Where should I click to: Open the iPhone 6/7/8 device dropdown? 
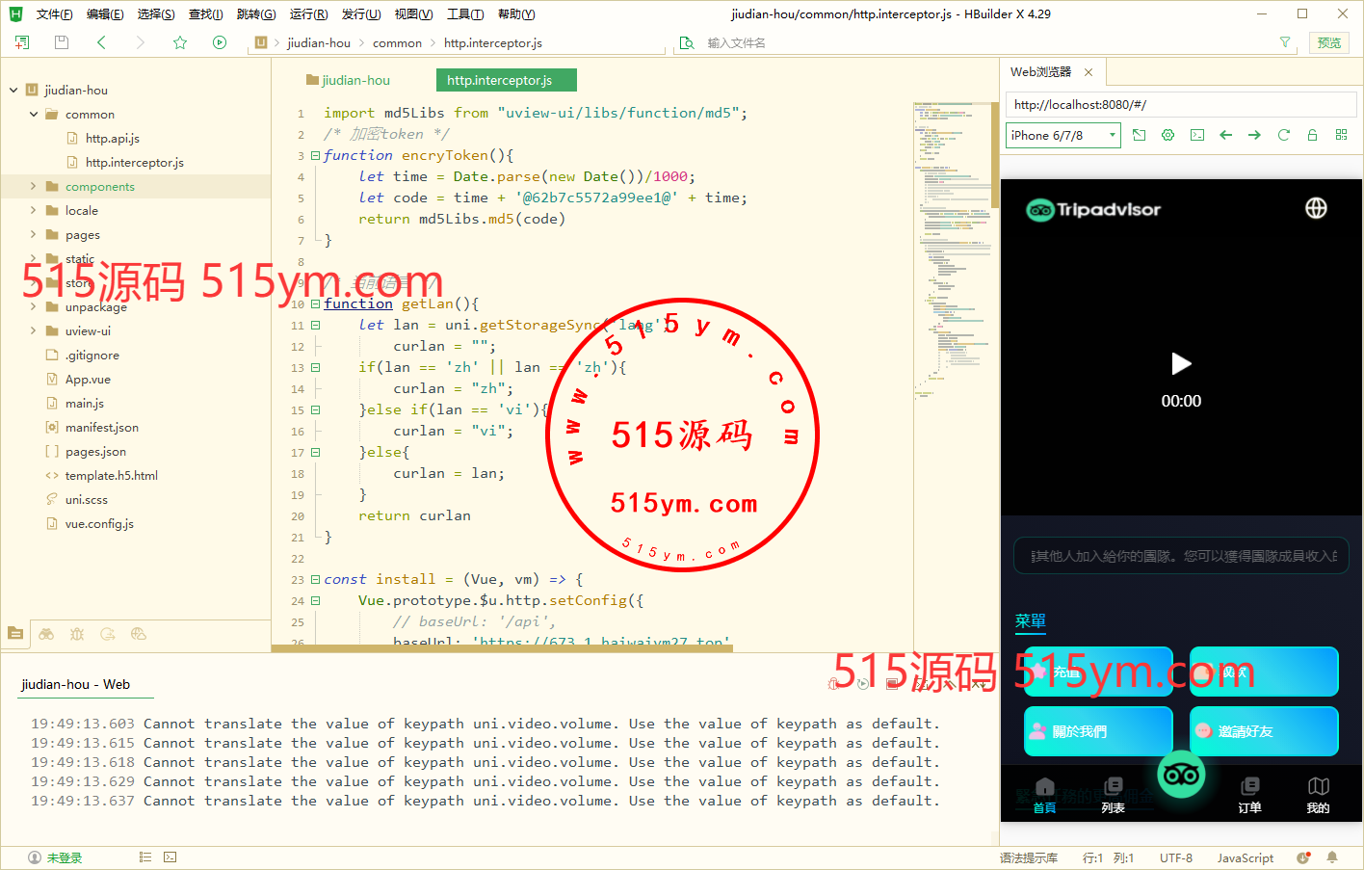pyautogui.click(x=1063, y=135)
